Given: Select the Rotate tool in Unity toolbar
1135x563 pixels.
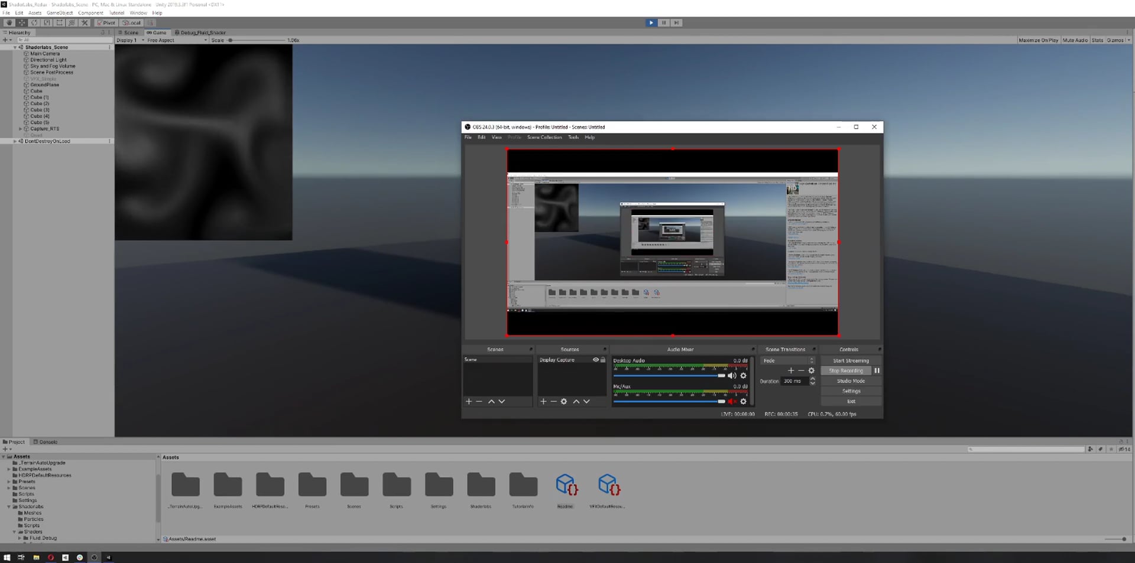Looking at the screenshot, I should pos(34,22).
